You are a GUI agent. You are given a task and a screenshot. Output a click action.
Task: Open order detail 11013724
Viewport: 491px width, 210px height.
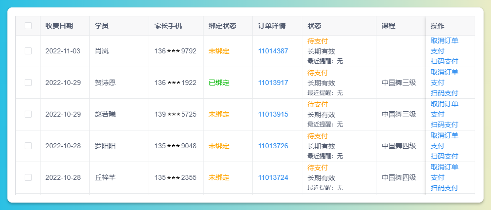273,178
